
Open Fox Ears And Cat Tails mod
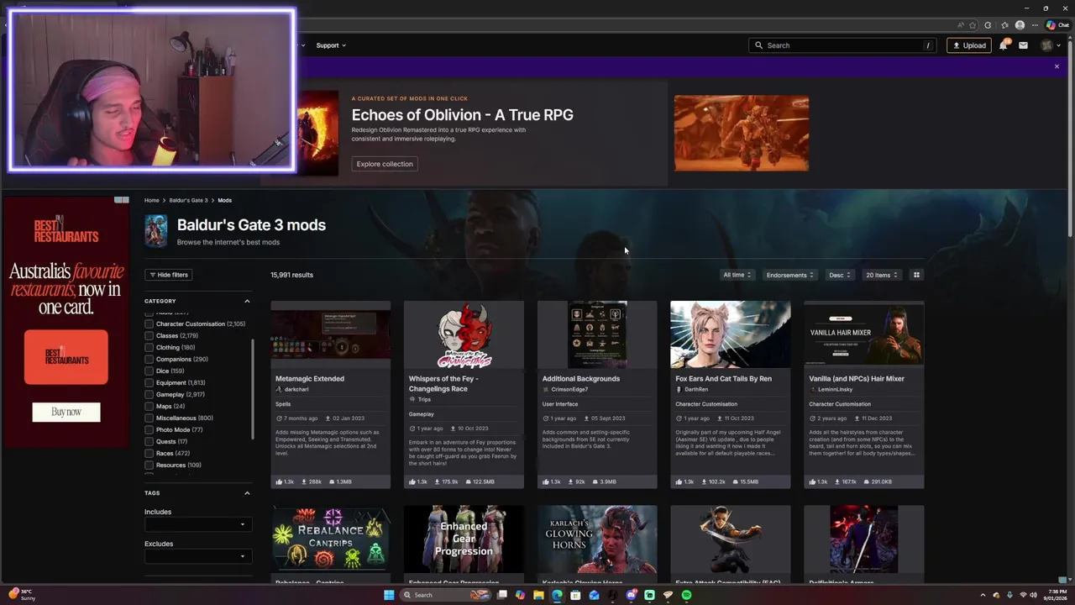click(x=724, y=378)
